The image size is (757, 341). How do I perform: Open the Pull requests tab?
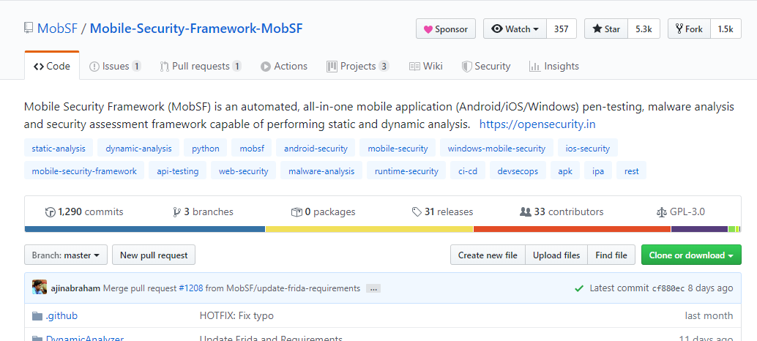(201, 66)
